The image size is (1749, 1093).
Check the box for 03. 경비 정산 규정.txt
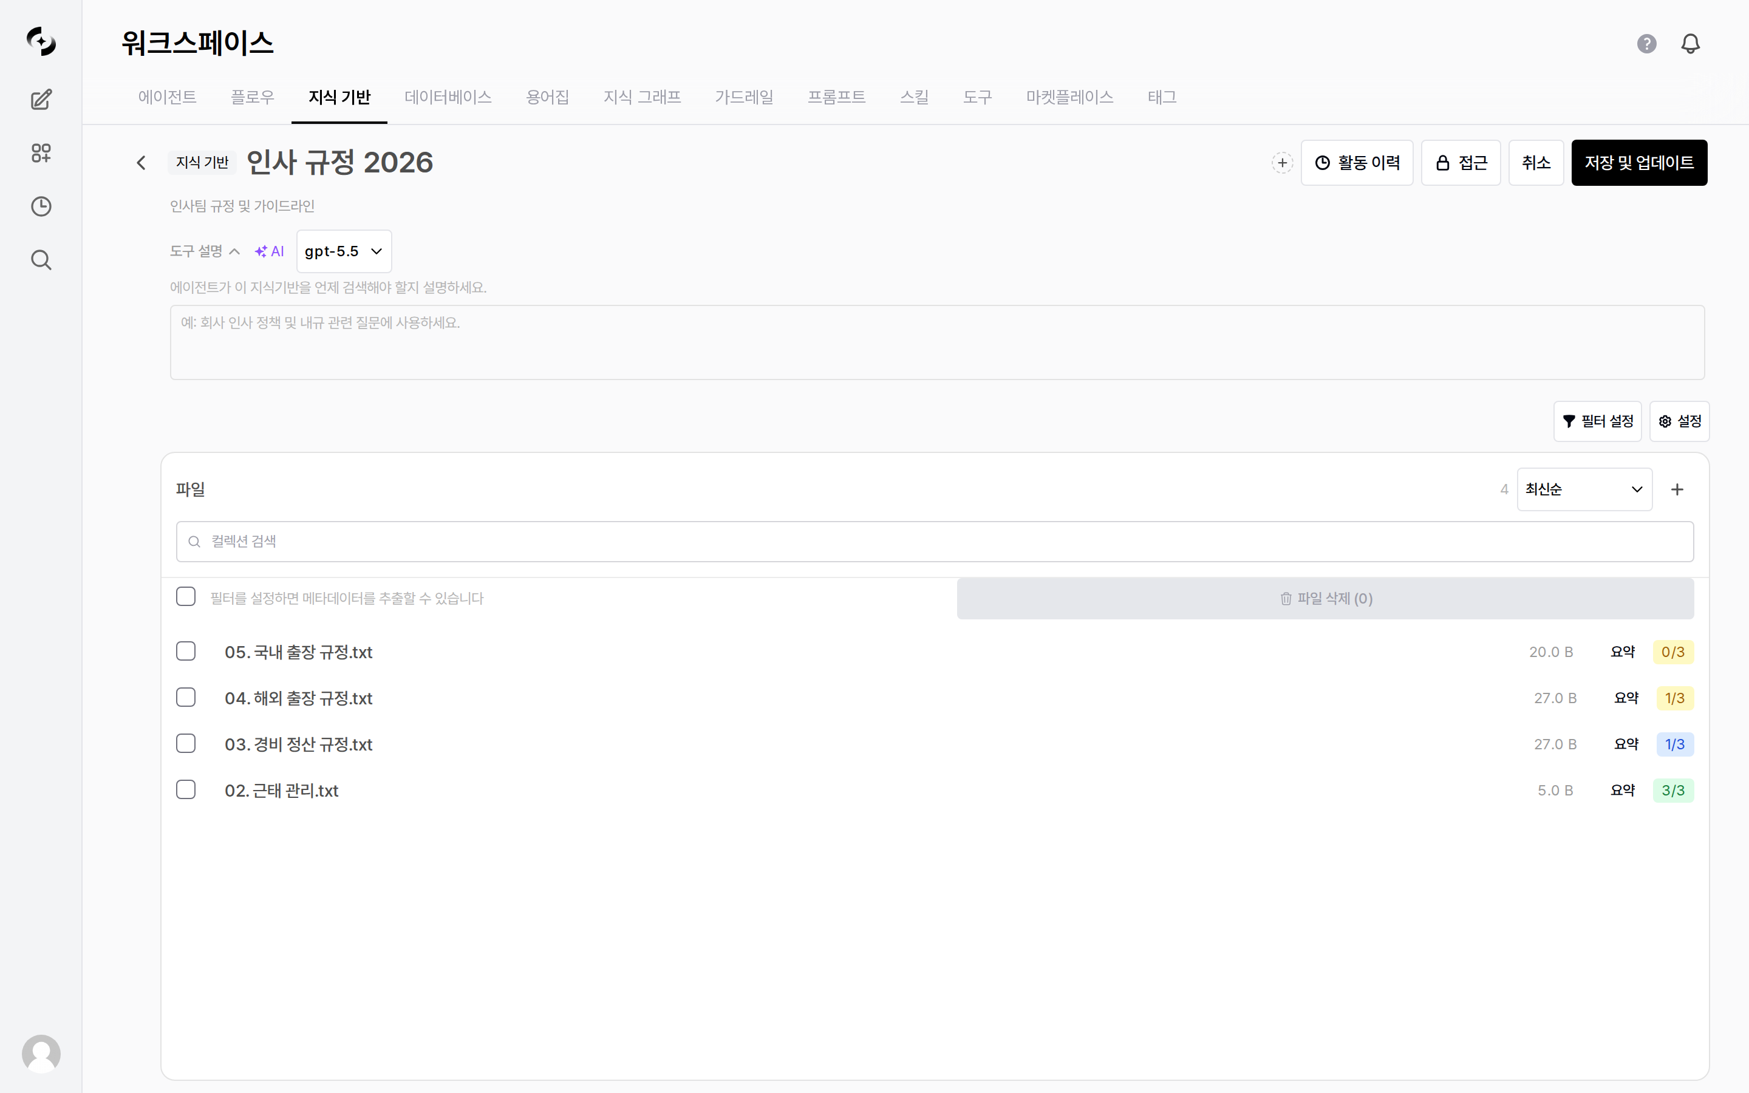[x=186, y=744]
